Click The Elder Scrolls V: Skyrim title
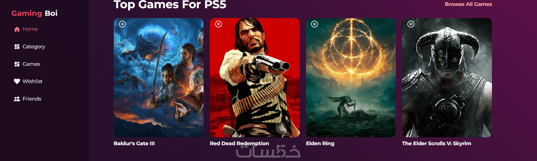 tap(437, 143)
